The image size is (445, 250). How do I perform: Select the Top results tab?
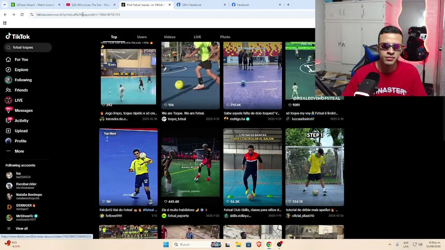(114, 37)
